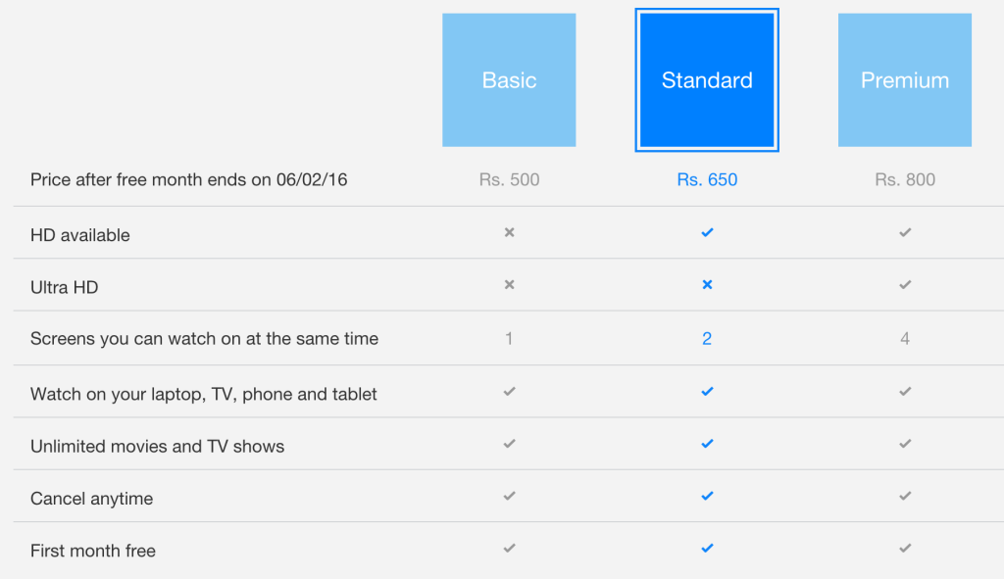Select the Basic plan tile
1004x579 pixels.
tap(509, 80)
